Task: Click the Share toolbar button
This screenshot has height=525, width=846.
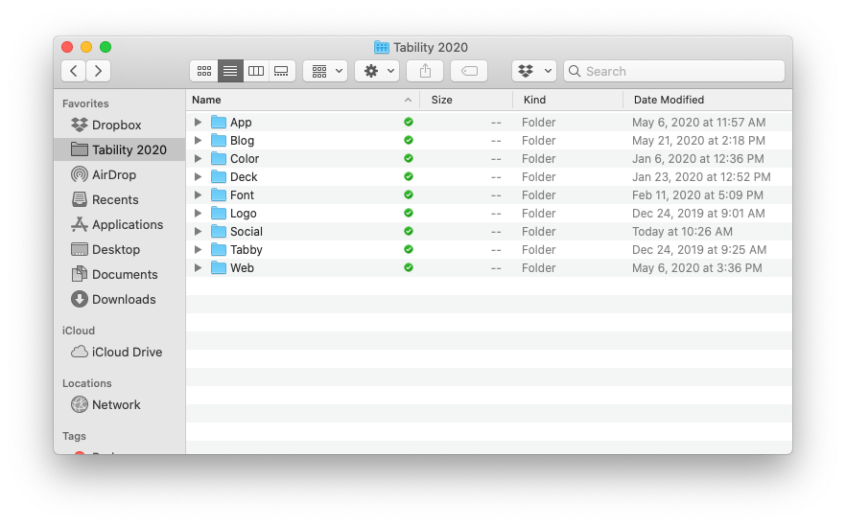Action: point(425,71)
